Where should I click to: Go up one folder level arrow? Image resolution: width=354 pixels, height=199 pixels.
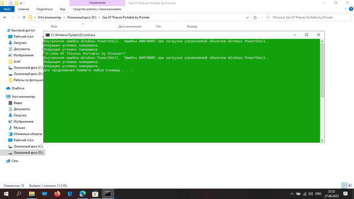[x=24, y=17]
